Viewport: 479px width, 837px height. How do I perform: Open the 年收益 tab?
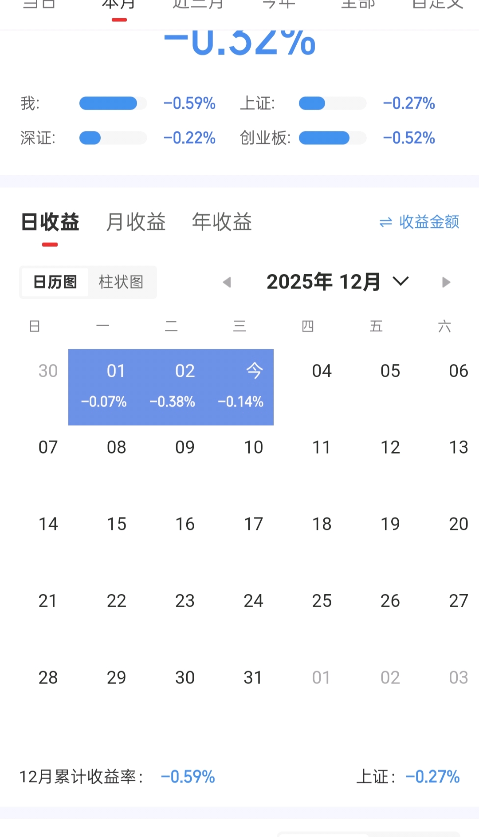tap(222, 222)
